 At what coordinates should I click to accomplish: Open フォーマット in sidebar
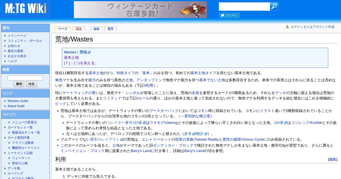coord(21,158)
